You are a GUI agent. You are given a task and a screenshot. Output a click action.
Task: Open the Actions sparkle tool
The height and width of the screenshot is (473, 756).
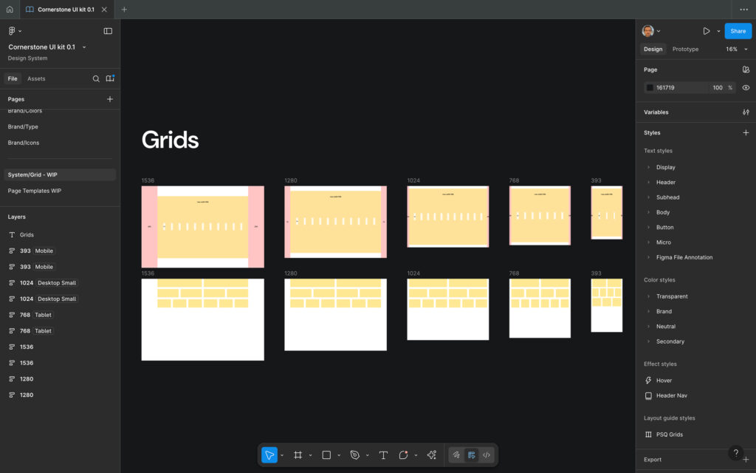(432, 455)
